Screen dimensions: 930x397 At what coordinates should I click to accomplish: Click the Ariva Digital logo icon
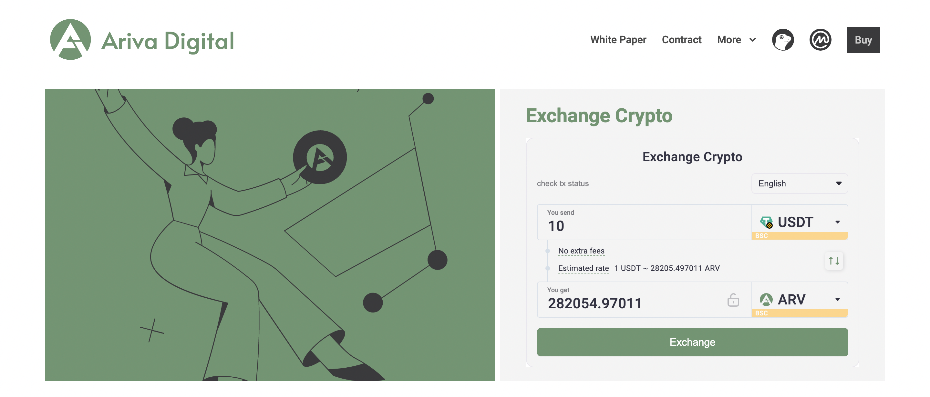click(x=70, y=40)
